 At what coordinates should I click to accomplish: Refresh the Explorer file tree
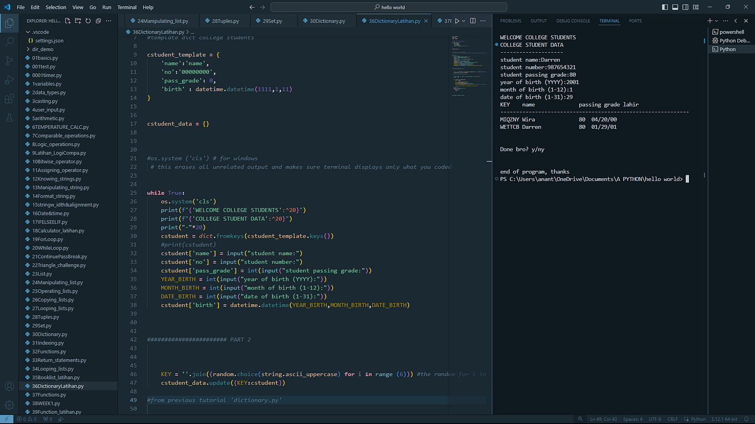tap(88, 21)
